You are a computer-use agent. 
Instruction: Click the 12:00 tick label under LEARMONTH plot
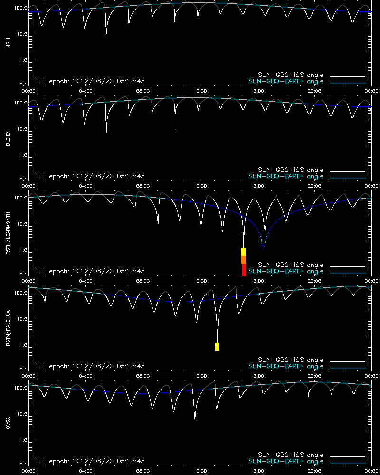[200, 281]
